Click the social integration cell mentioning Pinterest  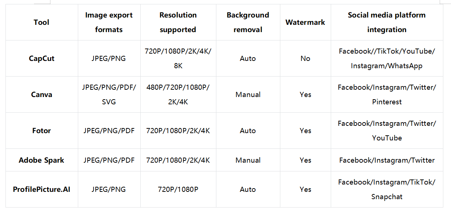(x=387, y=94)
